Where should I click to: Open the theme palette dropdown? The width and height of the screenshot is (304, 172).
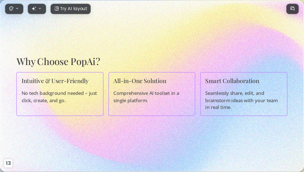pos(14,9)
